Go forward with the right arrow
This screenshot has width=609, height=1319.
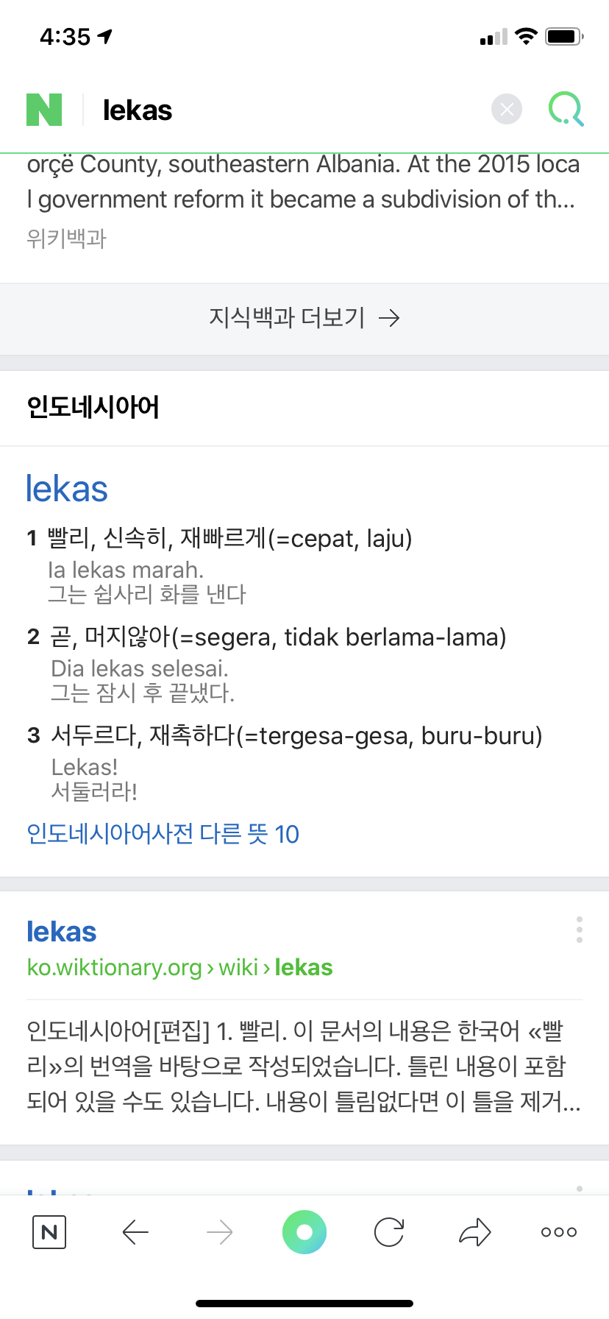pos(220,1232)
